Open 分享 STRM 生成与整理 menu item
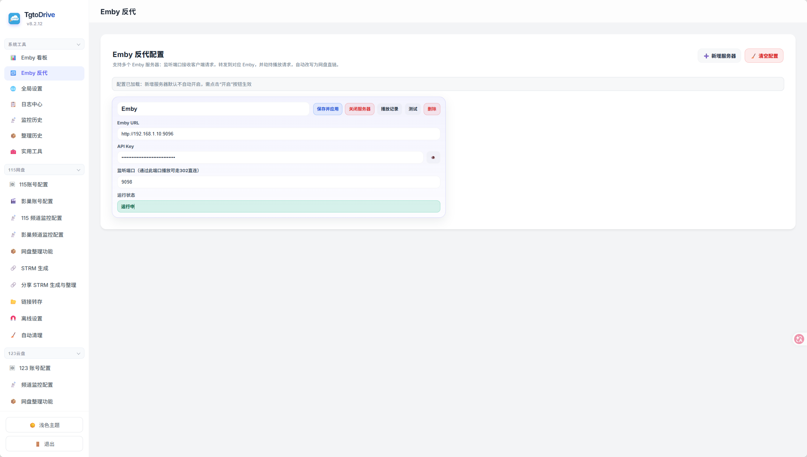Viewport: 807px width, 457px height. [44, 285]
